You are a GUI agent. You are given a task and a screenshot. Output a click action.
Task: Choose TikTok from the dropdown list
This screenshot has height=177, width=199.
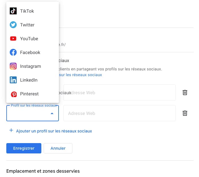tap(33, 11)
